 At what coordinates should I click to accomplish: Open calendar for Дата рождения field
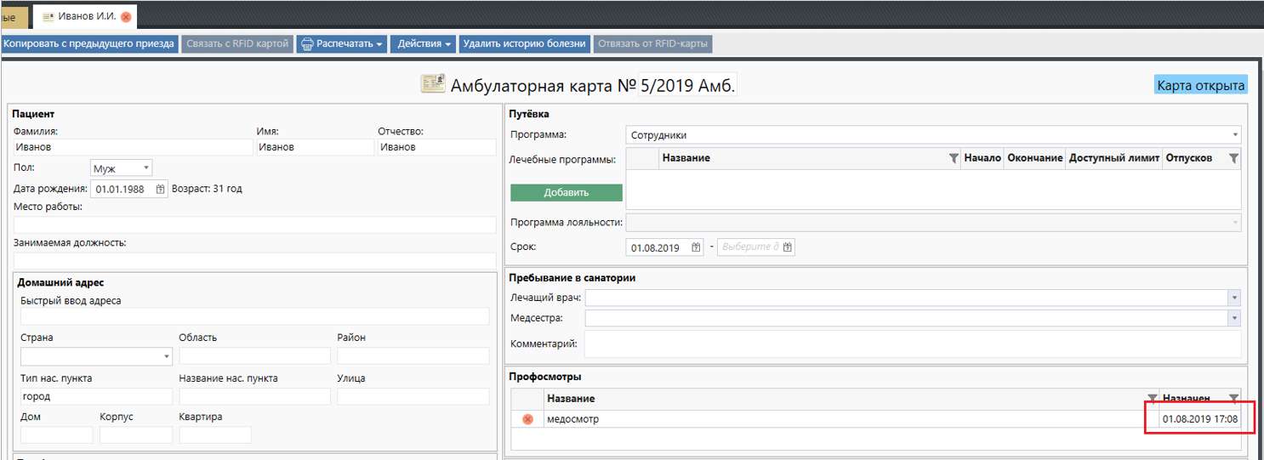pyautogui.click(x=161, y=190)
